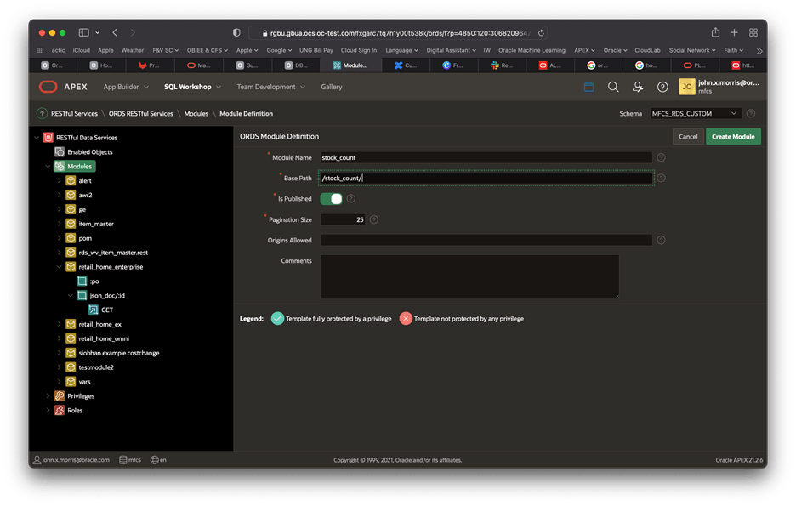The width and height of the screenshot is (796, 506).
Task: Click the Safari share icon
Action: [715, 32]
